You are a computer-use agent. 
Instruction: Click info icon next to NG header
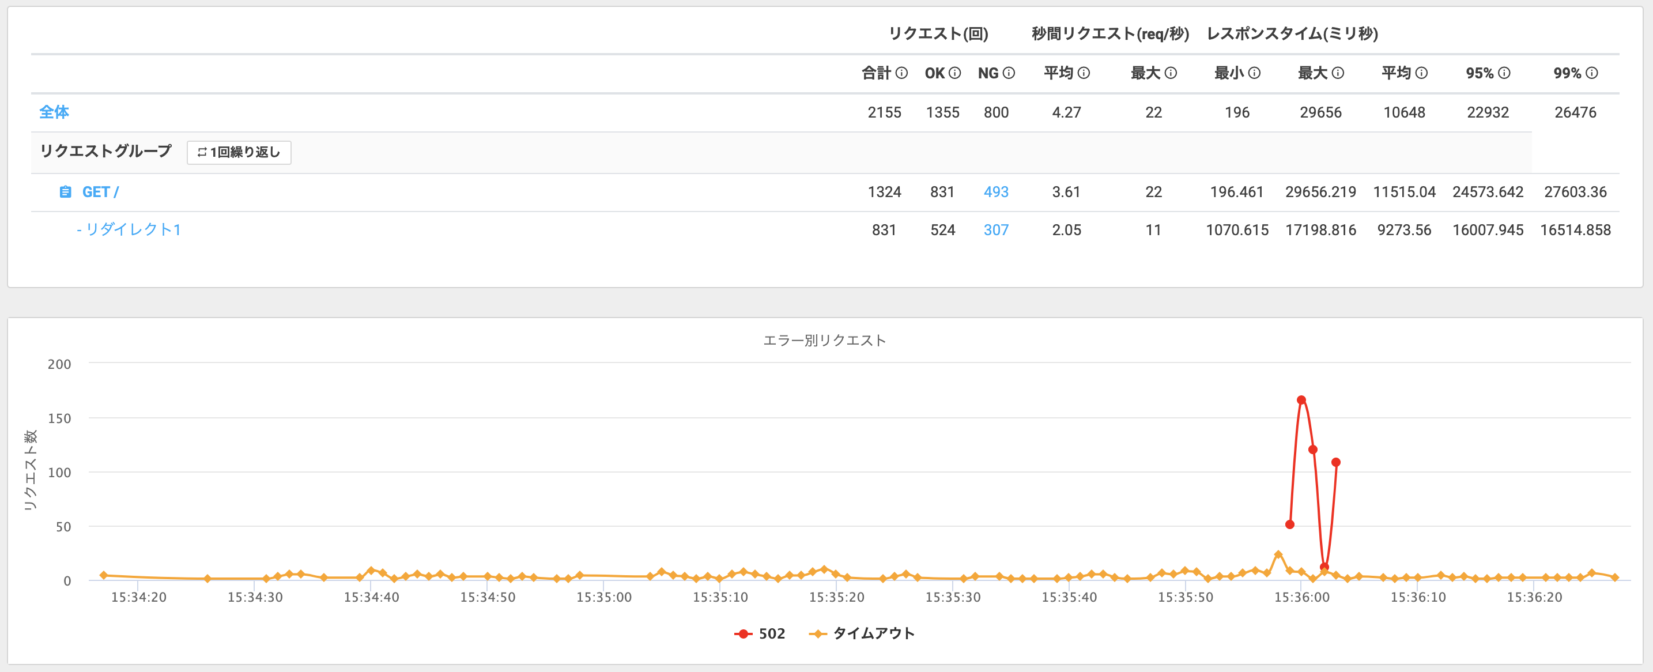[1009, 73]
